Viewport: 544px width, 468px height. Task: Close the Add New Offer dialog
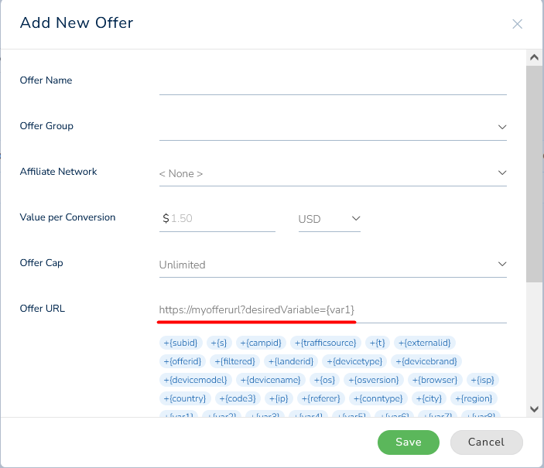517,24
